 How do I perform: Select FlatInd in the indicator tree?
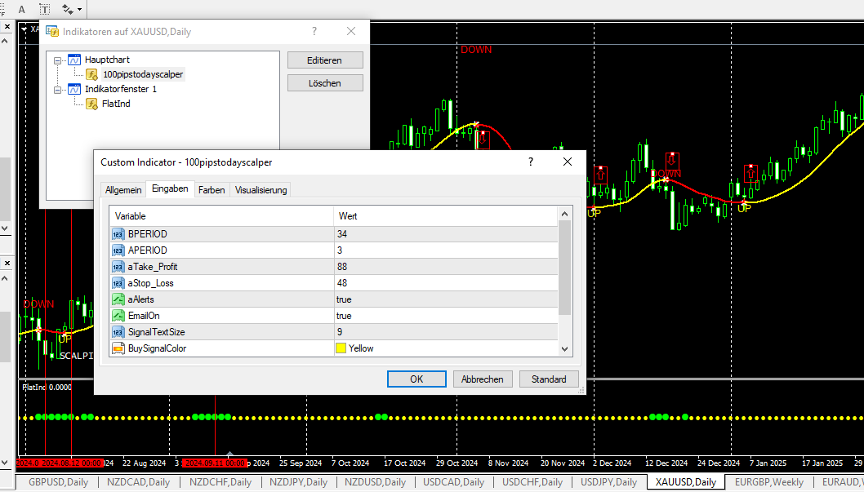[x=116, y=104]
